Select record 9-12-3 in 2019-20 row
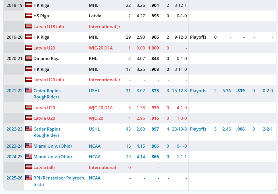278x194 pixels. [x=181, y=37]
